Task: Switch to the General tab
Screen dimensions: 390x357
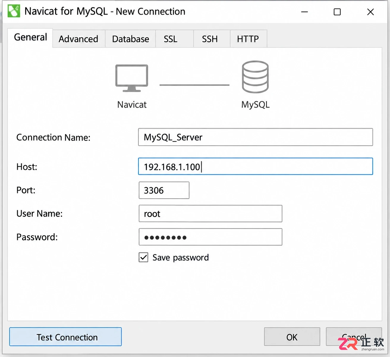Action: point(30,38)
